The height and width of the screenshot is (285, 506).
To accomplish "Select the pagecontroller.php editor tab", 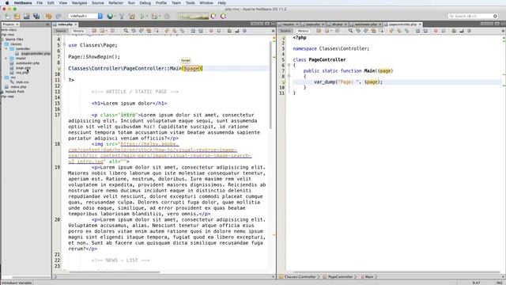I will 402,25.
